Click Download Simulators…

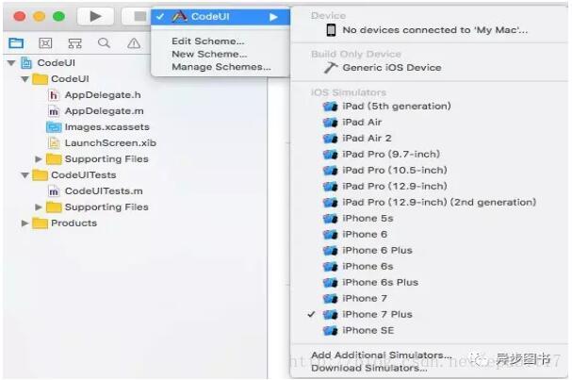pos(368,368)
